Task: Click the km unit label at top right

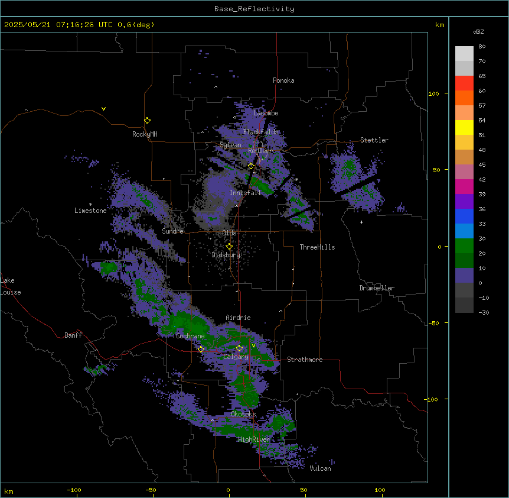Action: click(440, 25)
